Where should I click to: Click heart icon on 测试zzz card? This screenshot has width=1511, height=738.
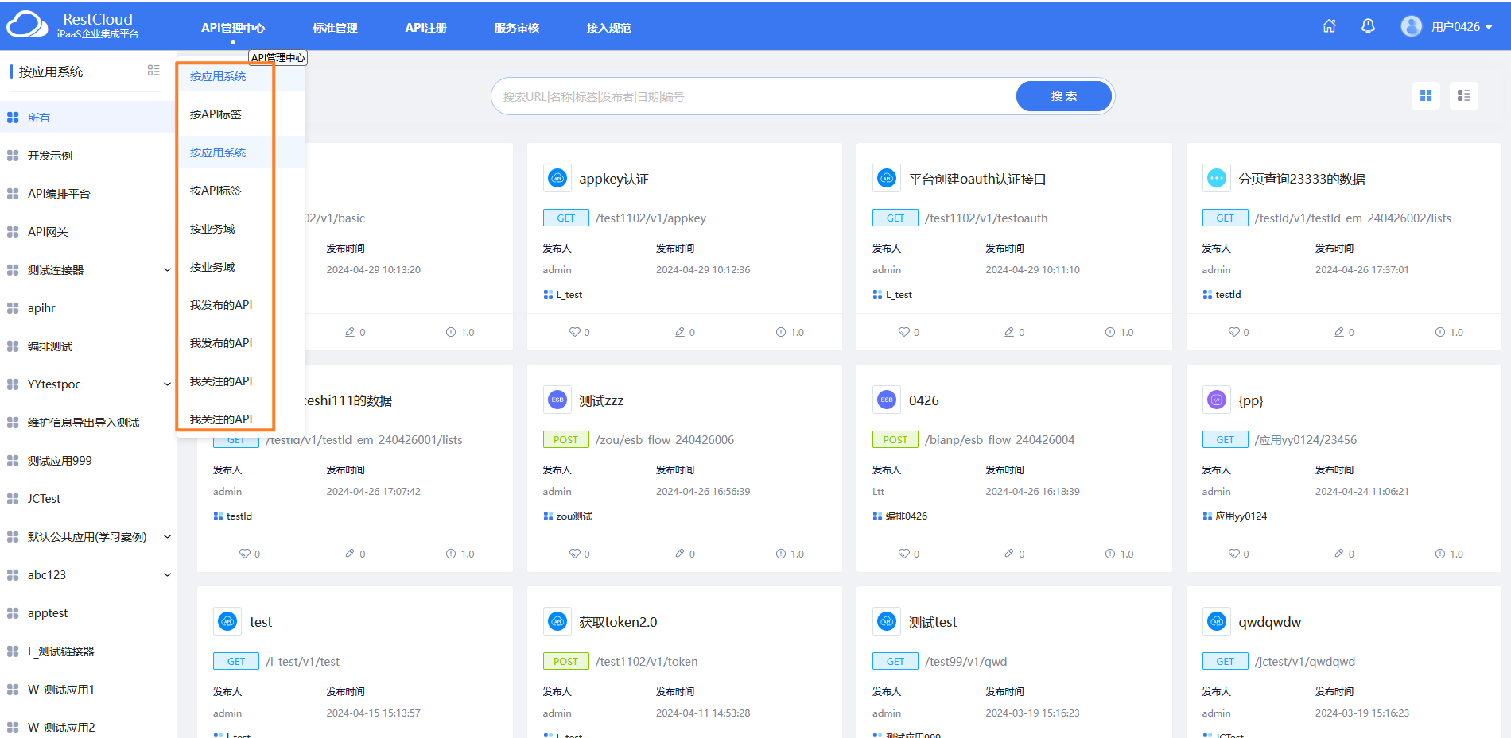coord(575,554)
